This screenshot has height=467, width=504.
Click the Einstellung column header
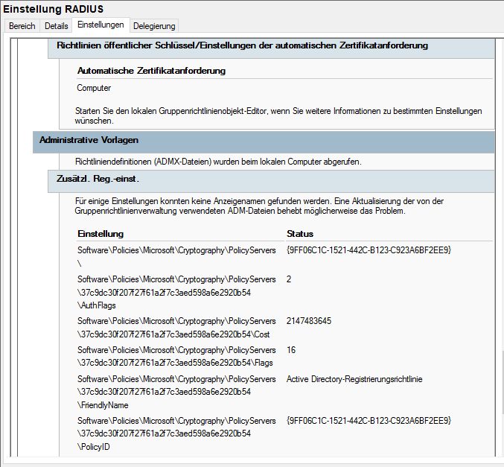point(101,234)
